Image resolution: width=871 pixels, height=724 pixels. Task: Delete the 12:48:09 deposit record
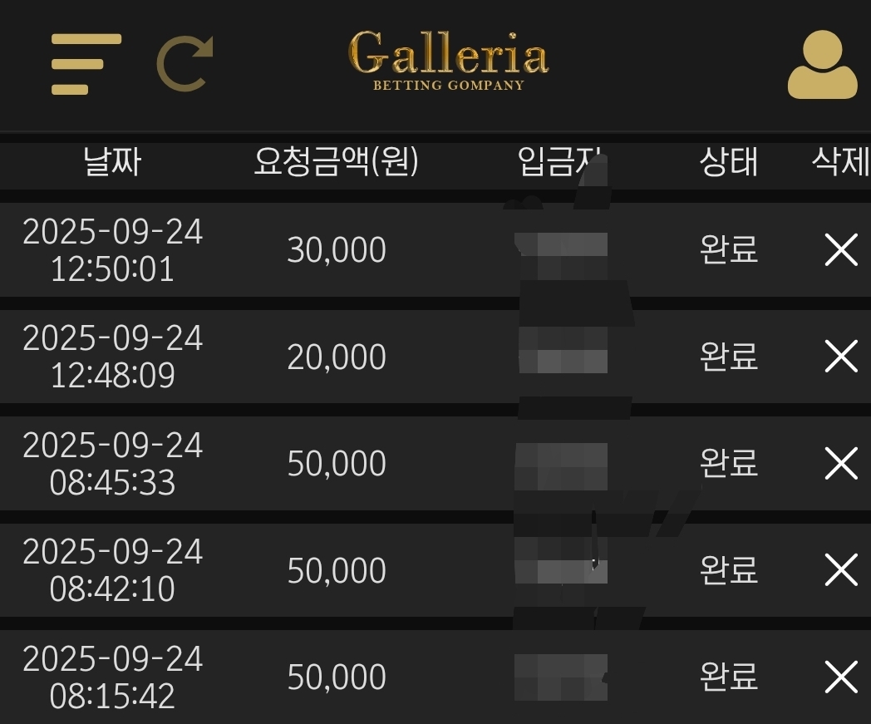[842, 356]
